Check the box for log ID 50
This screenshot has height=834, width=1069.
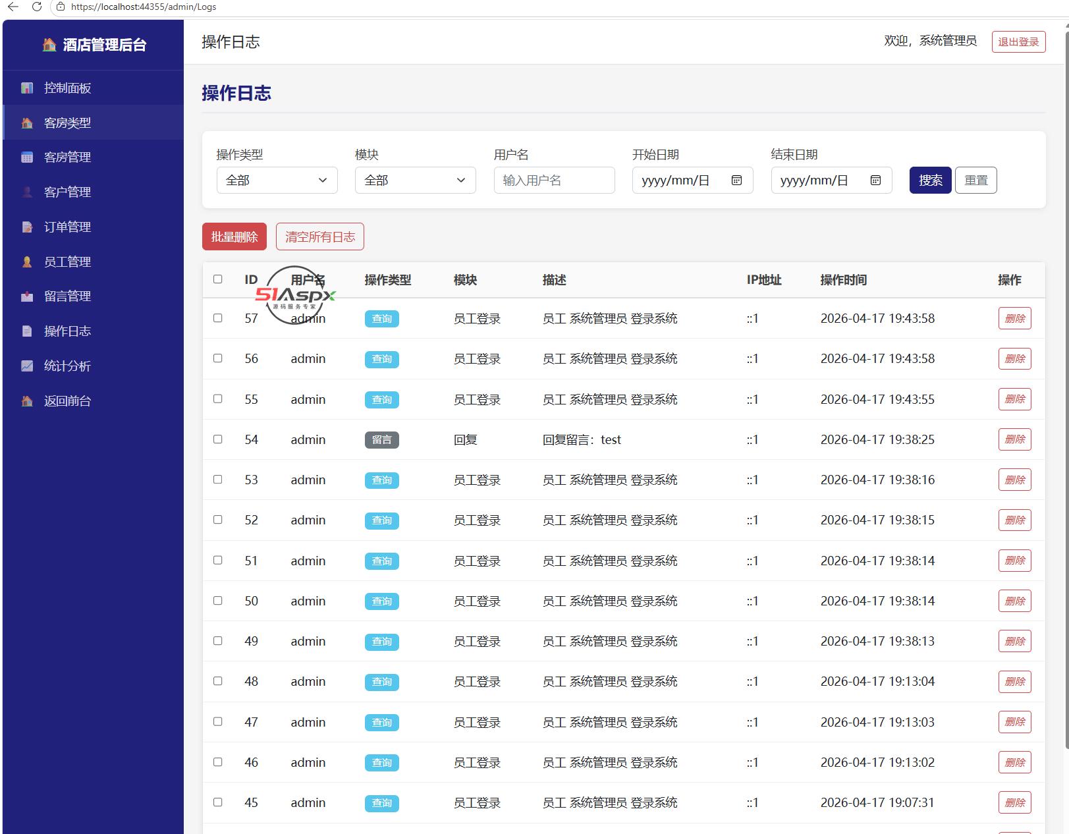[218, 601]
